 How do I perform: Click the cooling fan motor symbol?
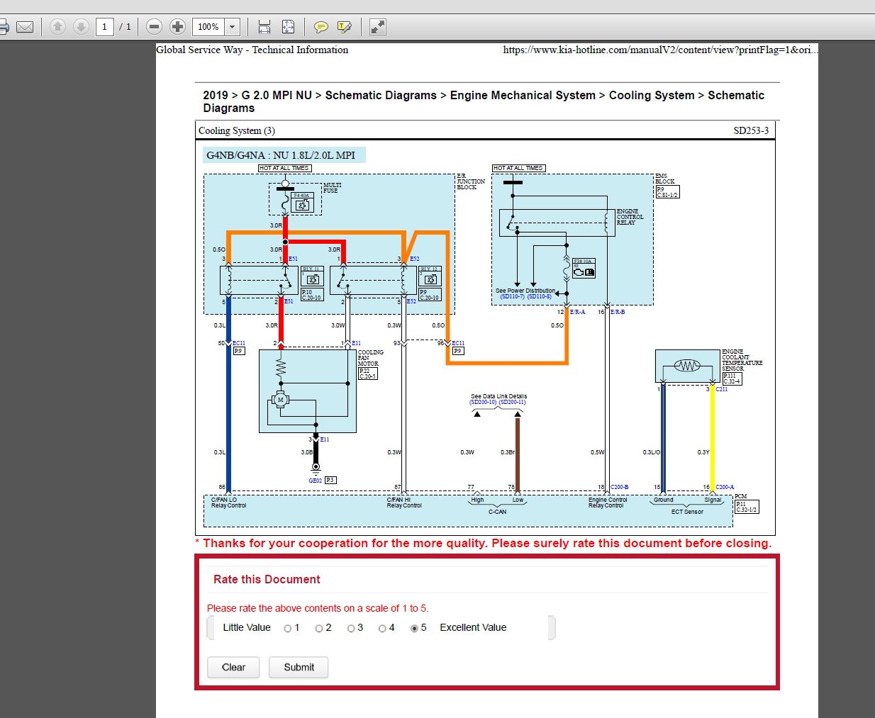point(280,400)
